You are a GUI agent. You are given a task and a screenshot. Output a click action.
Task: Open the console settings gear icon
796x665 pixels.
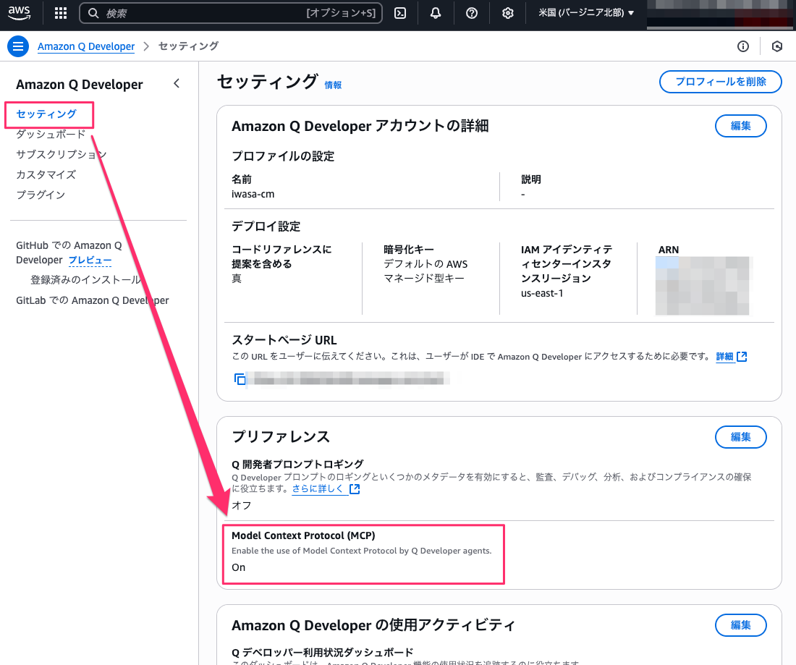508,13
